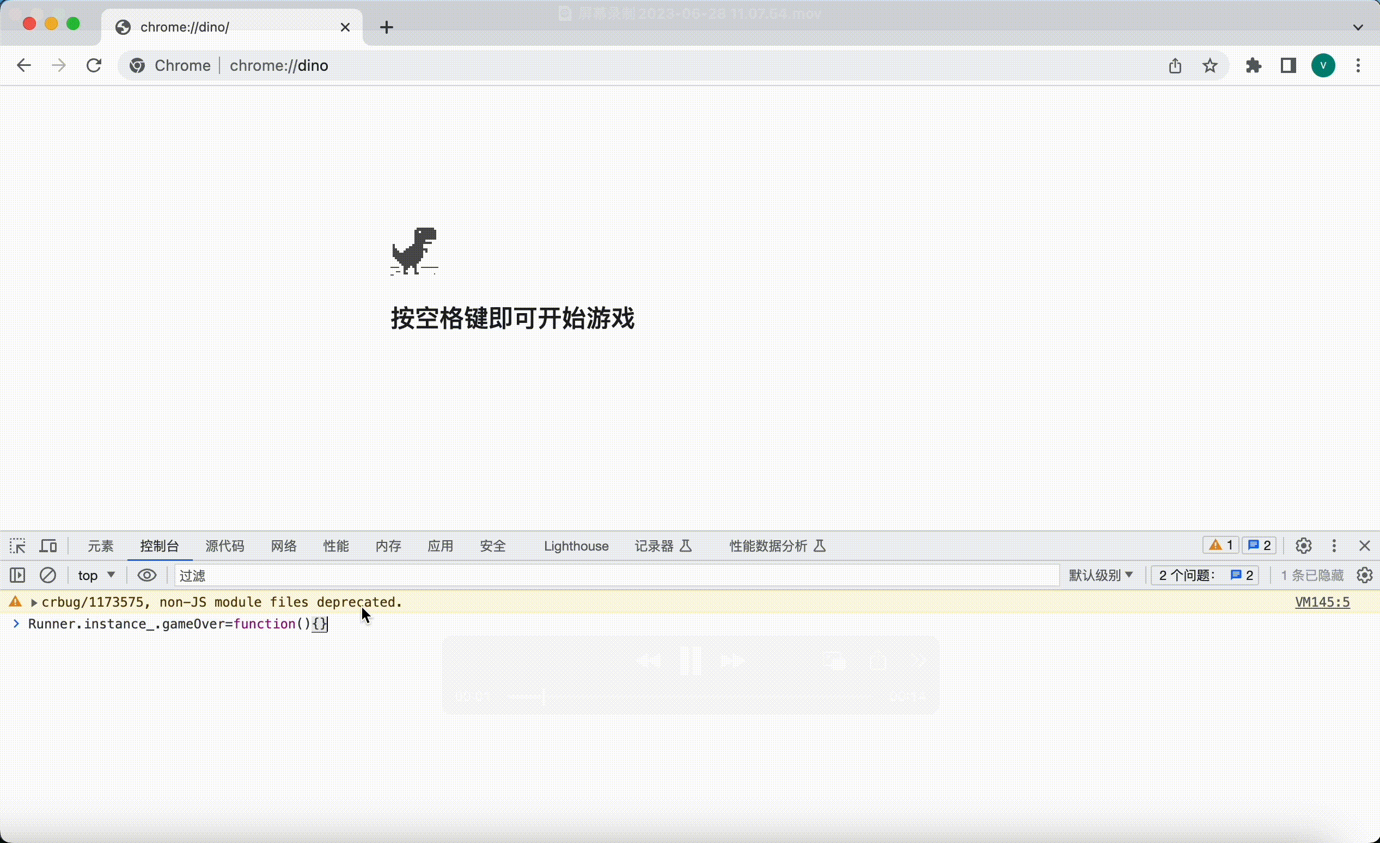Click the eye icon for live expressions
The width and height of the screenshot is (1380, 843).
[146, 575]
